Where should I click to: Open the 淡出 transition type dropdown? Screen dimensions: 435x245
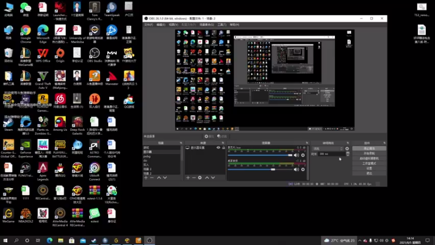(328, 149)
